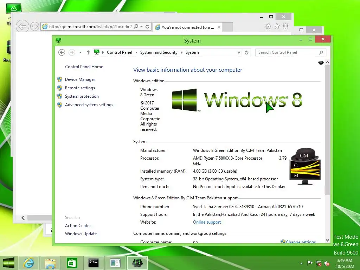Open address bar autocomplete dropdown in Internet Explorer

pyautogui.click(x=142, y=27)
